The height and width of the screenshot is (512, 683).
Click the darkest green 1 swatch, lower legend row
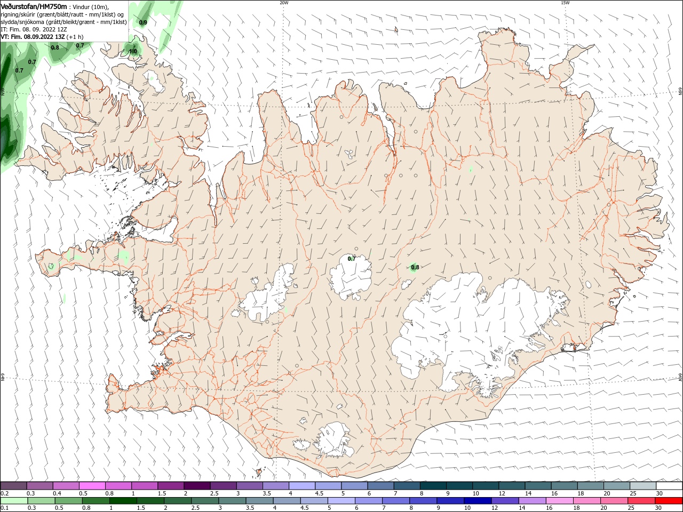pyautogui.click(x=123, y=501)
